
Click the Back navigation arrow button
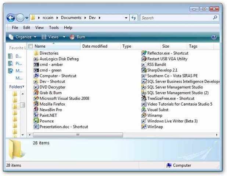(11, 18)
